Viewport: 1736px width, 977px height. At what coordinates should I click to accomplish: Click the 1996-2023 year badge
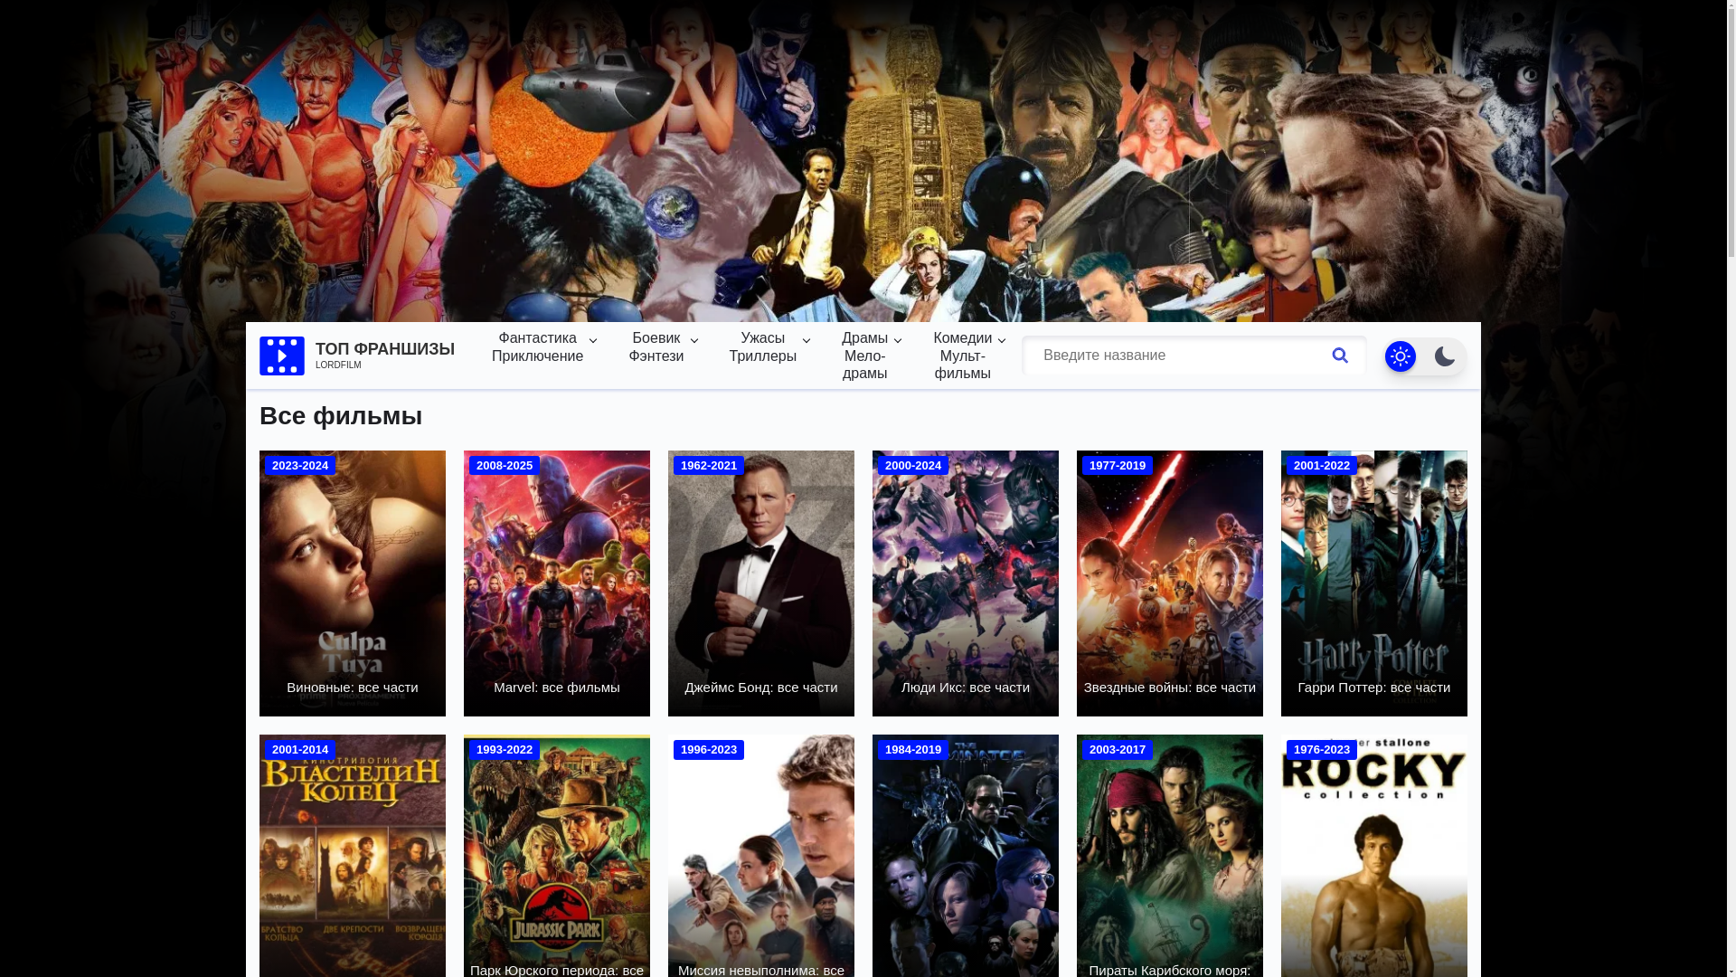point(709,750)
